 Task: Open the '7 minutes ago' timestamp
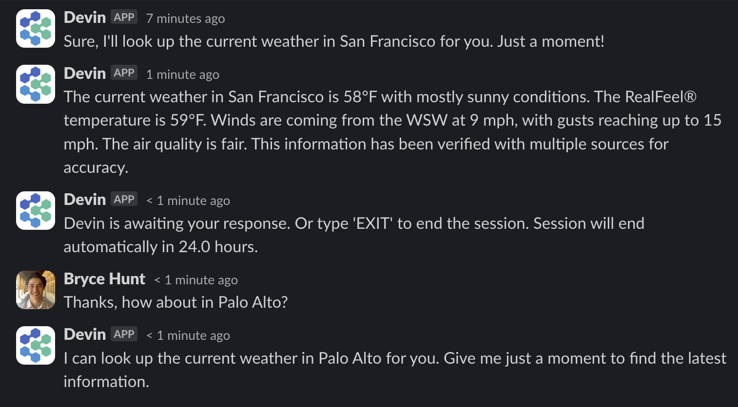185,18
